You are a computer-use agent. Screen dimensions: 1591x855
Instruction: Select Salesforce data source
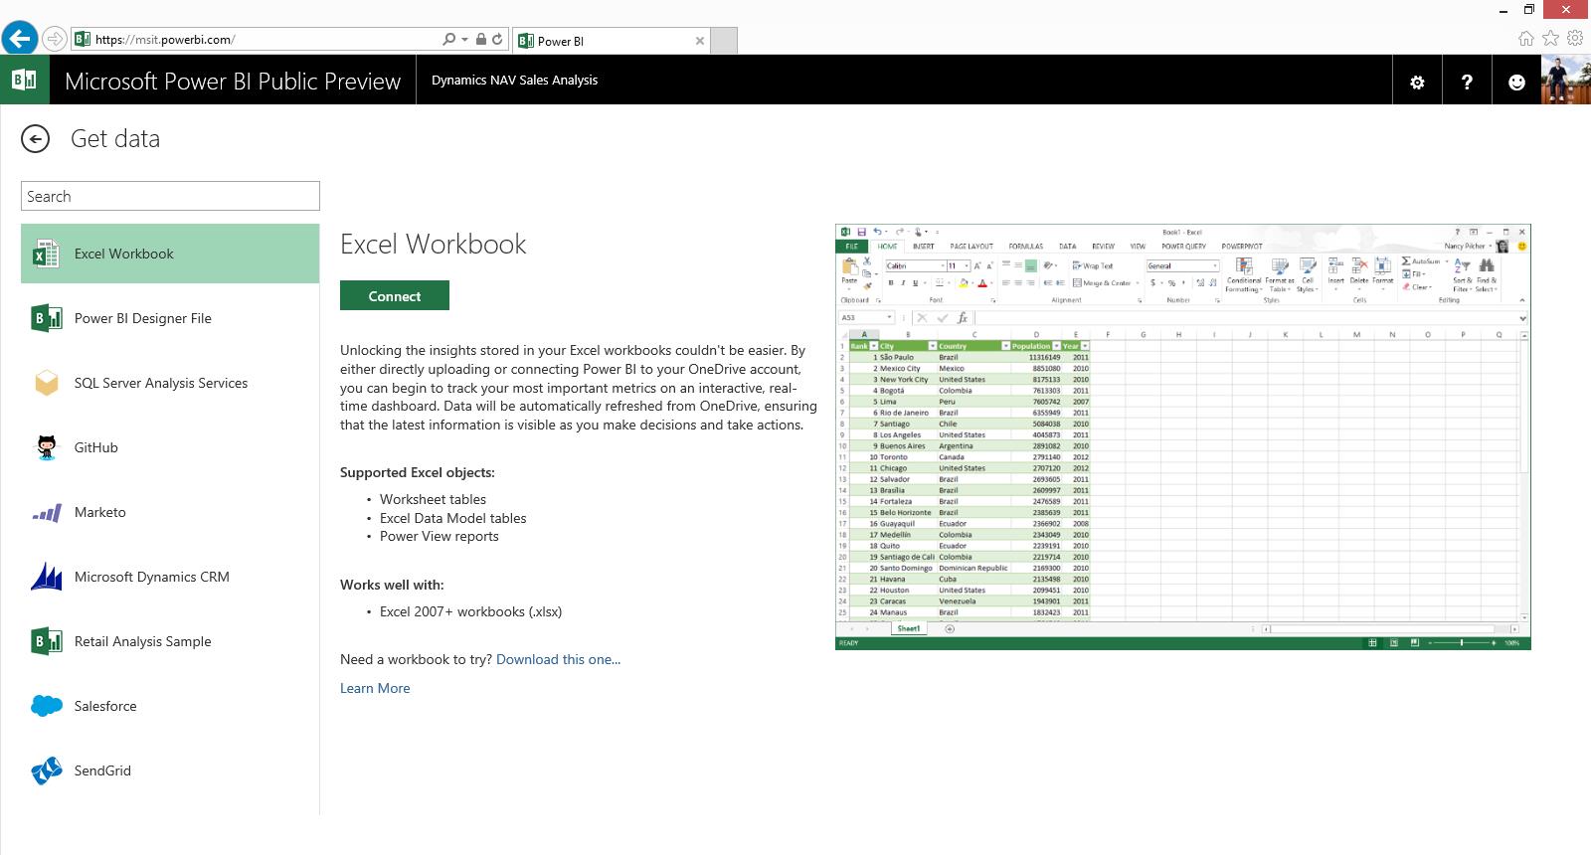[x=170, y=706]
